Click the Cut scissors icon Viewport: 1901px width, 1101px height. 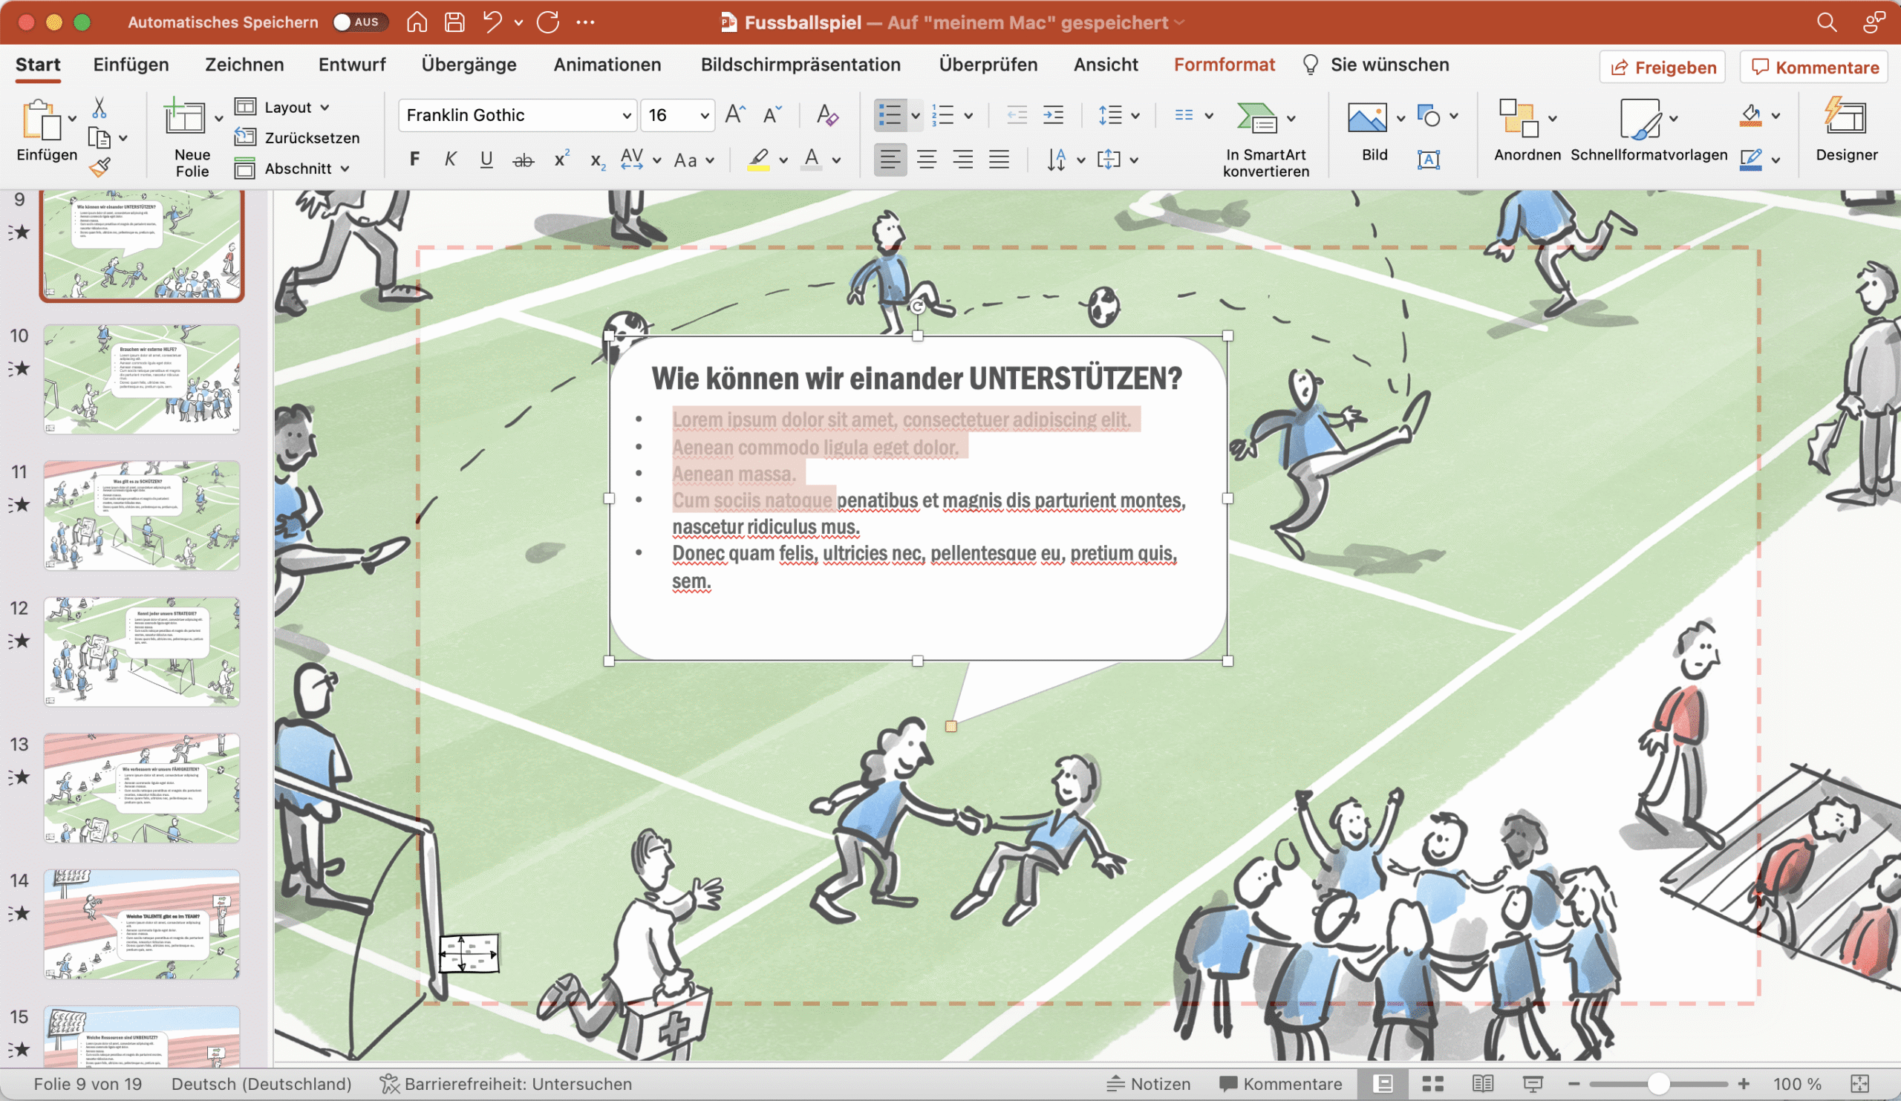(99, 108)
